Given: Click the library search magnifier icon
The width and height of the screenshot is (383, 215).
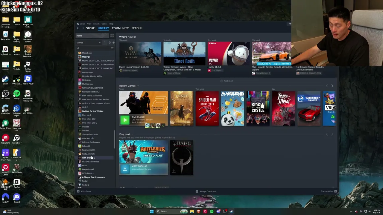Looking at the screenshot, I should point(78,48).
